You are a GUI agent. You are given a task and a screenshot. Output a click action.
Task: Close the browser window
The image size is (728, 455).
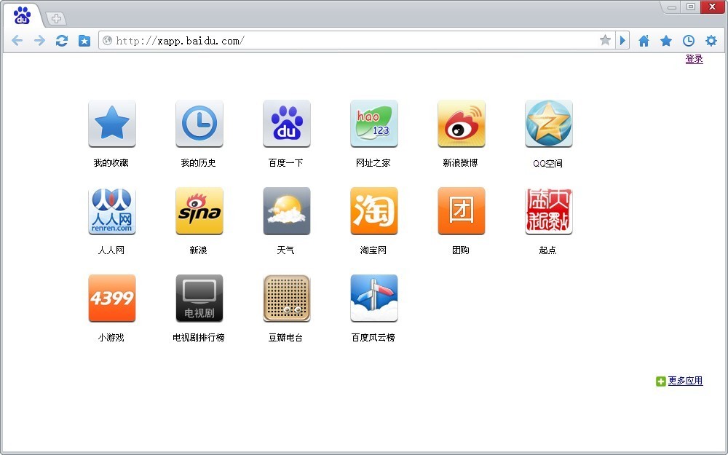click(x=712, y=7)
